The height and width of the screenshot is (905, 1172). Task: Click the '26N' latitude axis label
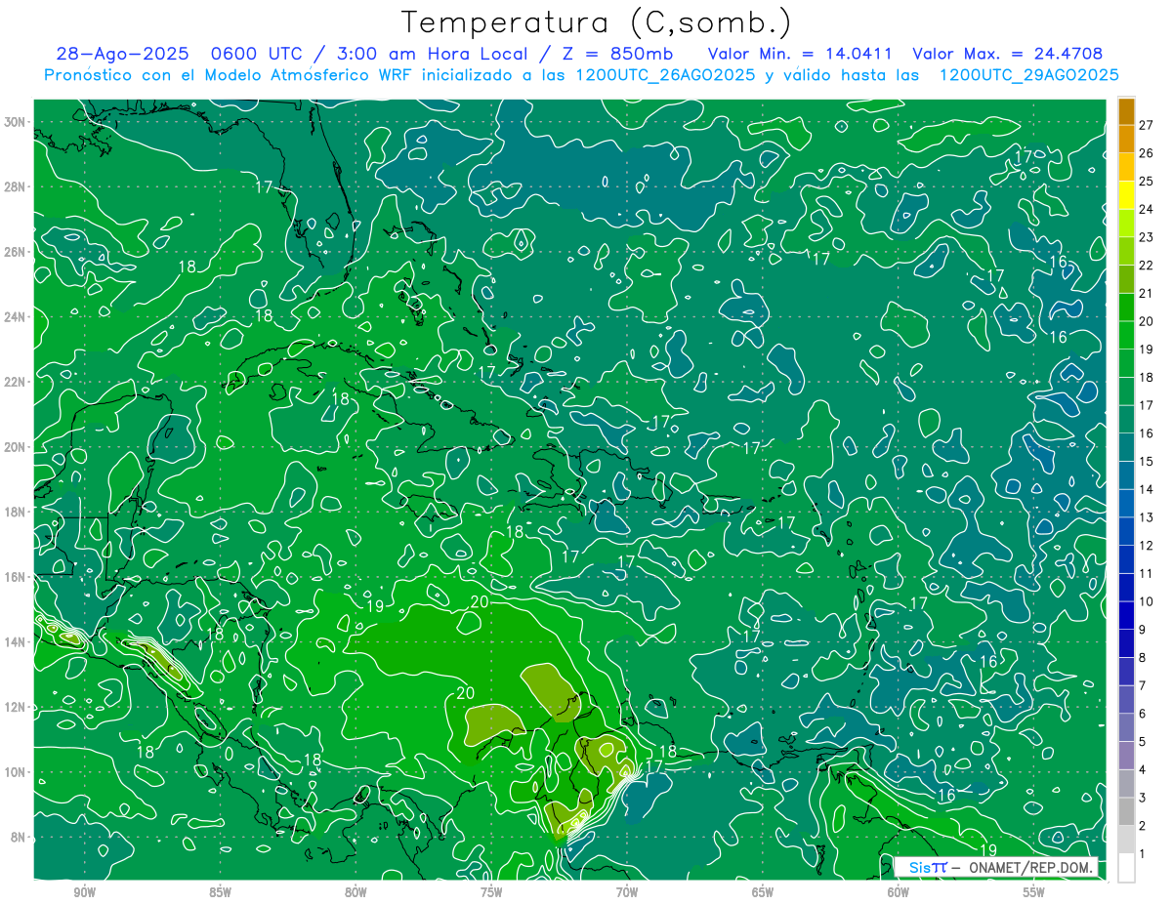pos(16,252)
